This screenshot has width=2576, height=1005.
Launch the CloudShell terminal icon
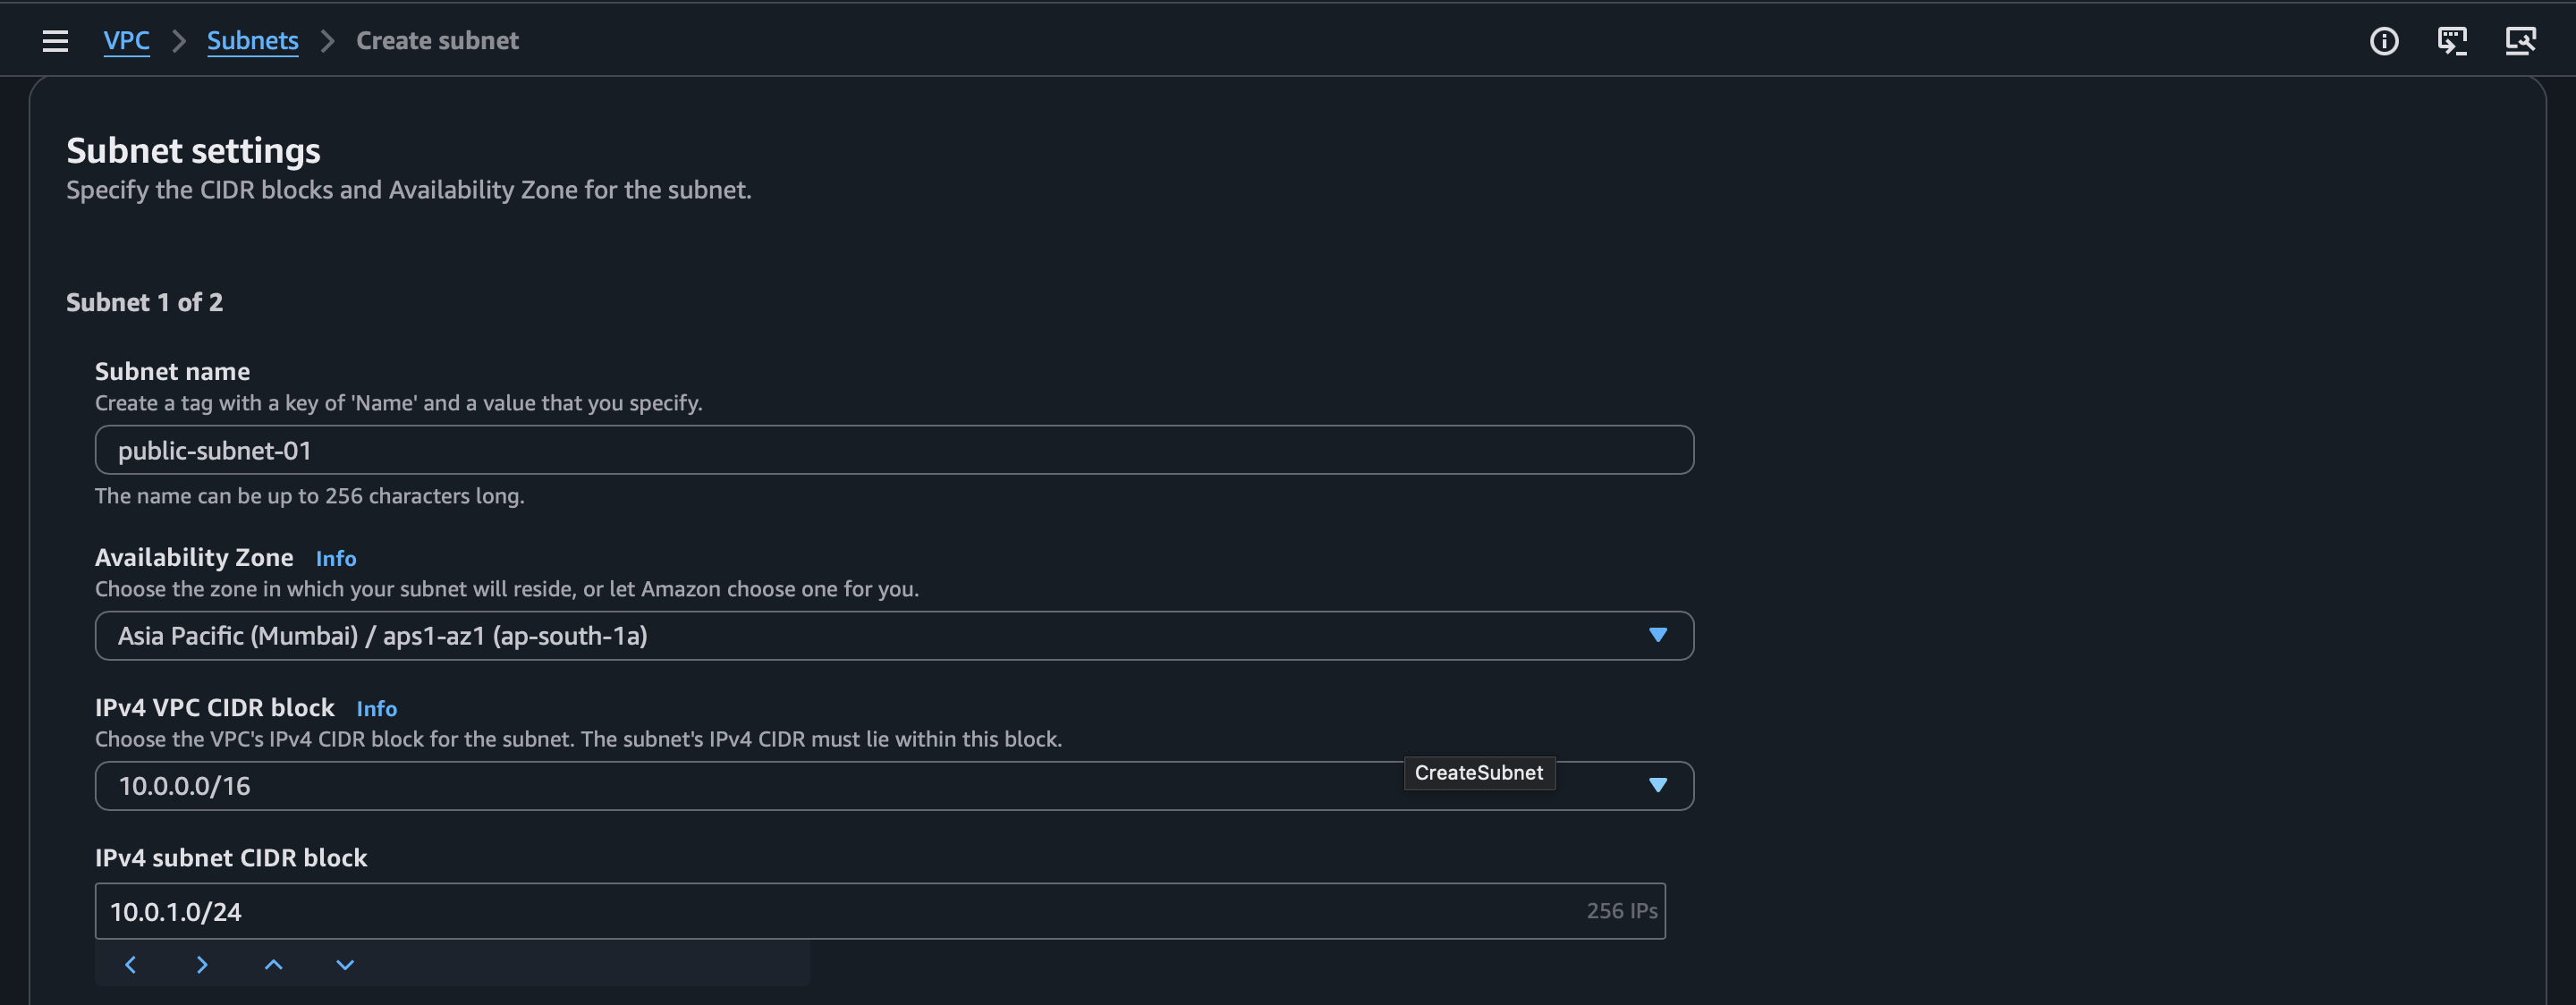(x=2452, y=41)
